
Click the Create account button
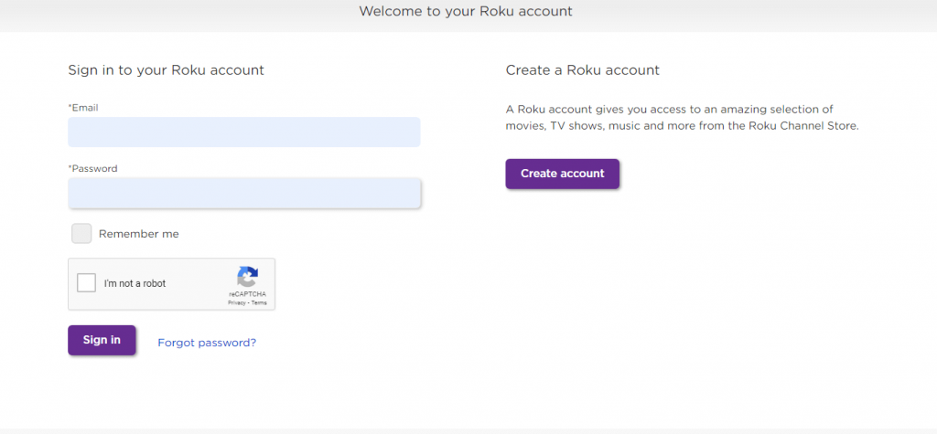(x=563, y=174)
